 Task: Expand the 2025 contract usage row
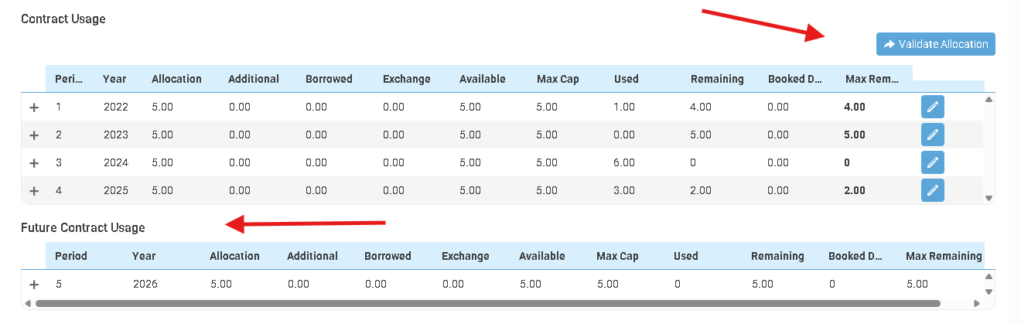33,191
